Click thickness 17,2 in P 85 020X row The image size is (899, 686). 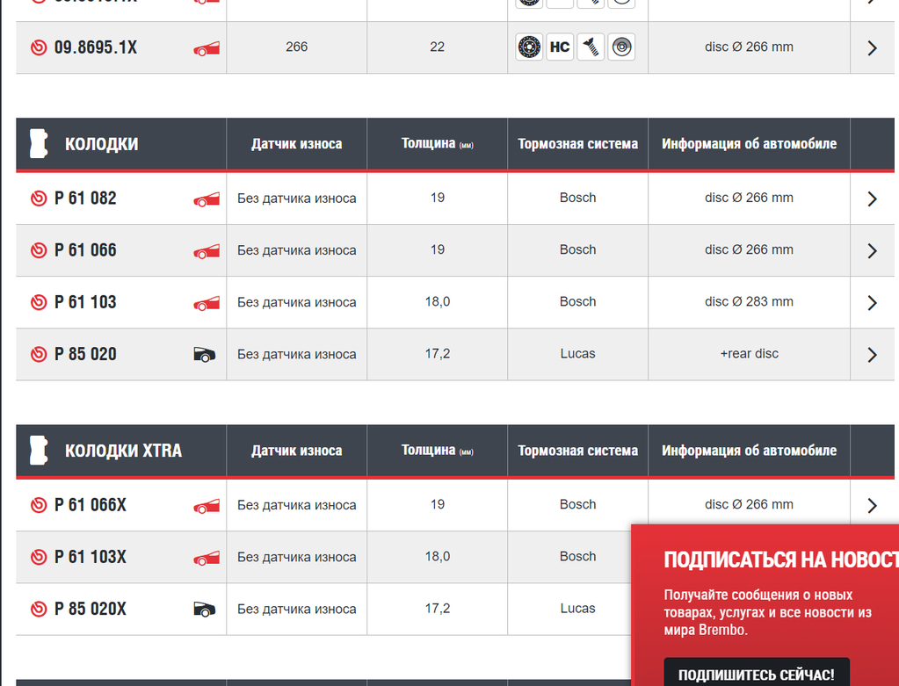(437, 609)
